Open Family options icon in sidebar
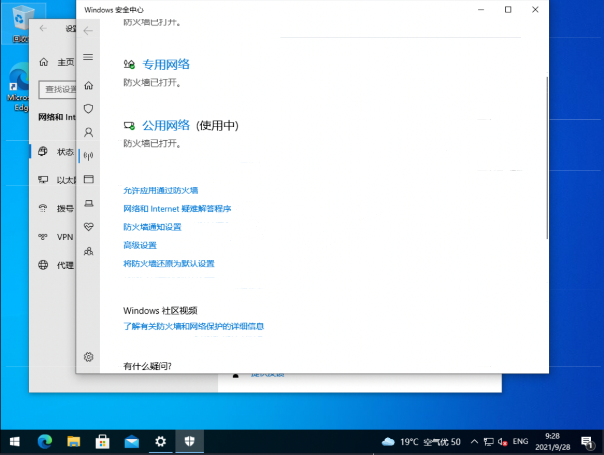The image size is (604, 455). pos(88,251)
